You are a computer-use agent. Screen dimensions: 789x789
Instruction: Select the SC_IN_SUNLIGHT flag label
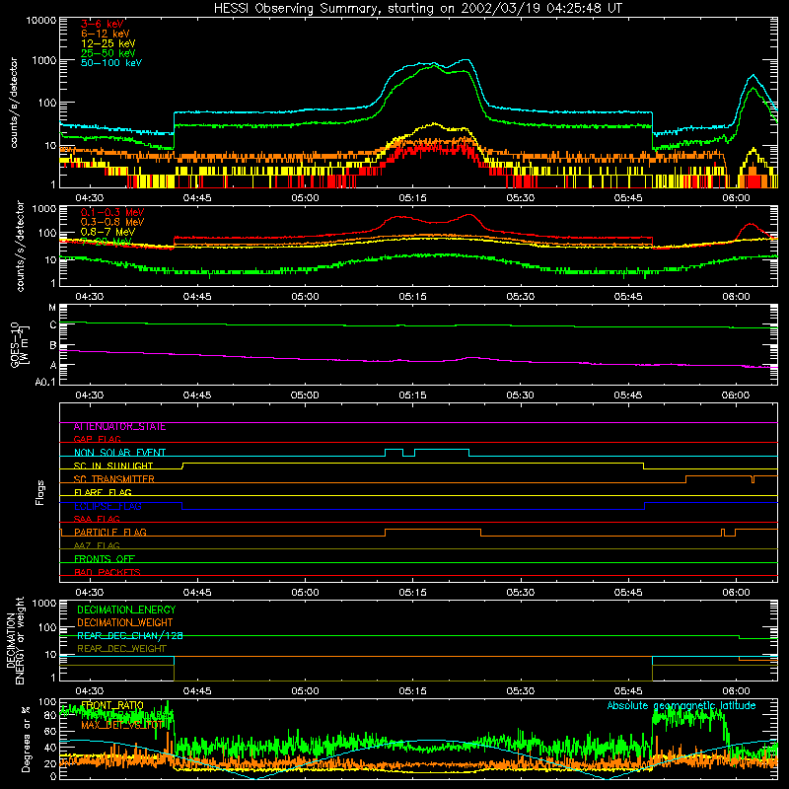113,466
